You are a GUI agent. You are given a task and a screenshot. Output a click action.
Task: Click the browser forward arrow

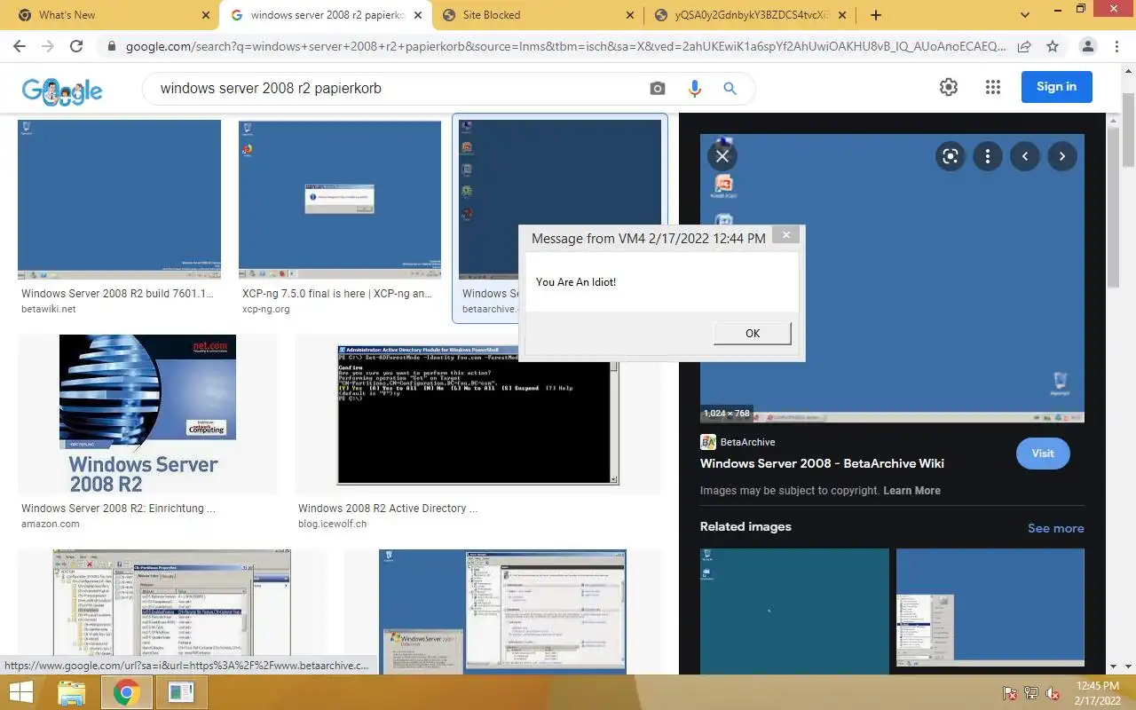(48, 46)
